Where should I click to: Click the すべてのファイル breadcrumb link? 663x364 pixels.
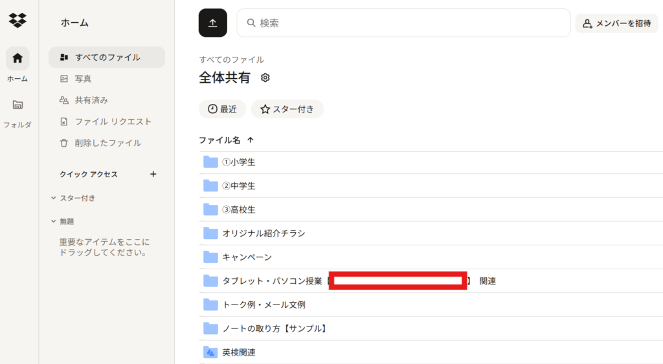click(x=231, y=59)
